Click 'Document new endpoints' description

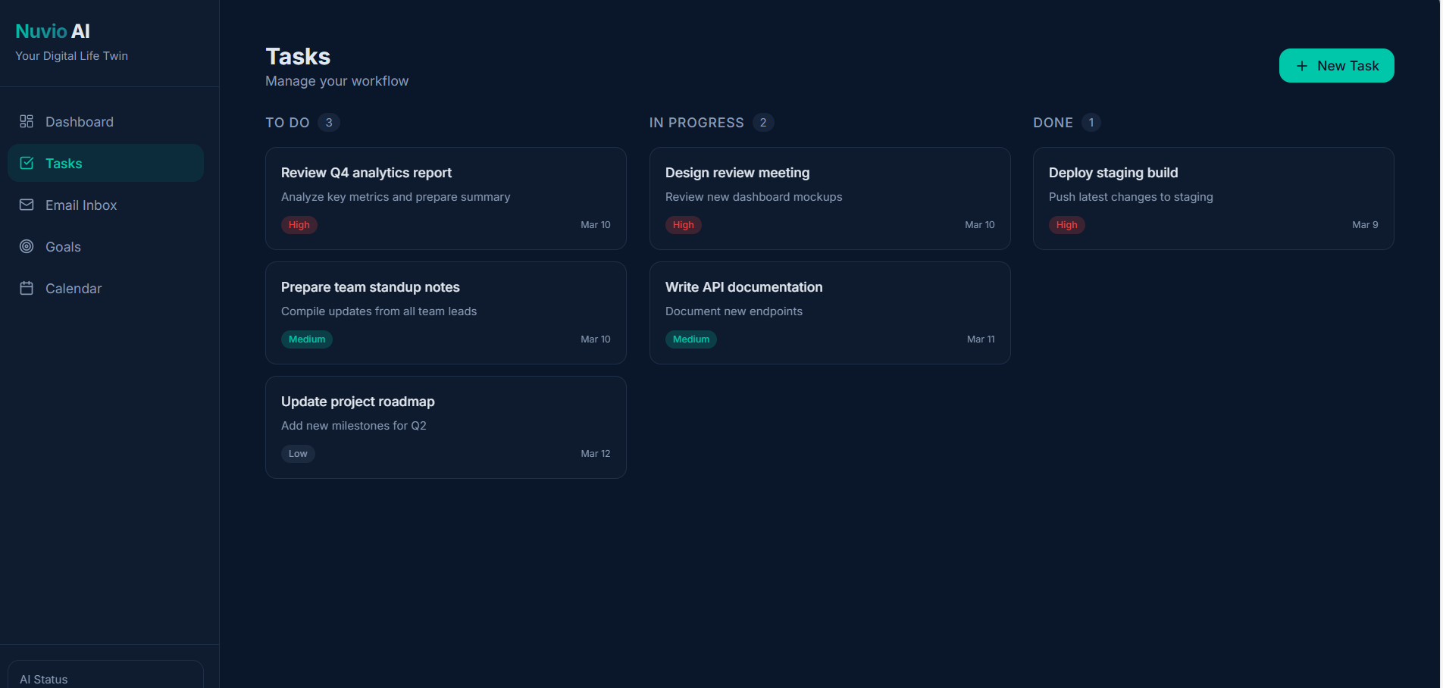(x=734, y=311)
